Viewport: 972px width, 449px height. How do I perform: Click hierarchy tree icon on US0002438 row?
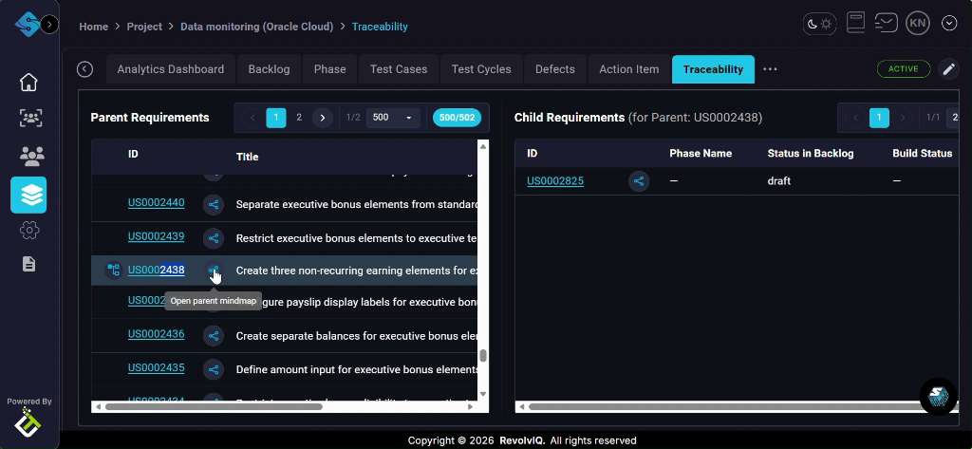114,270
